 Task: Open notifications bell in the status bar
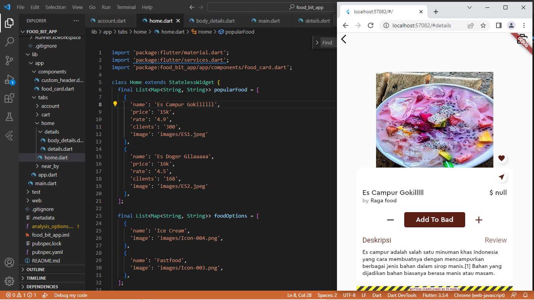click(x=525, y=295)
